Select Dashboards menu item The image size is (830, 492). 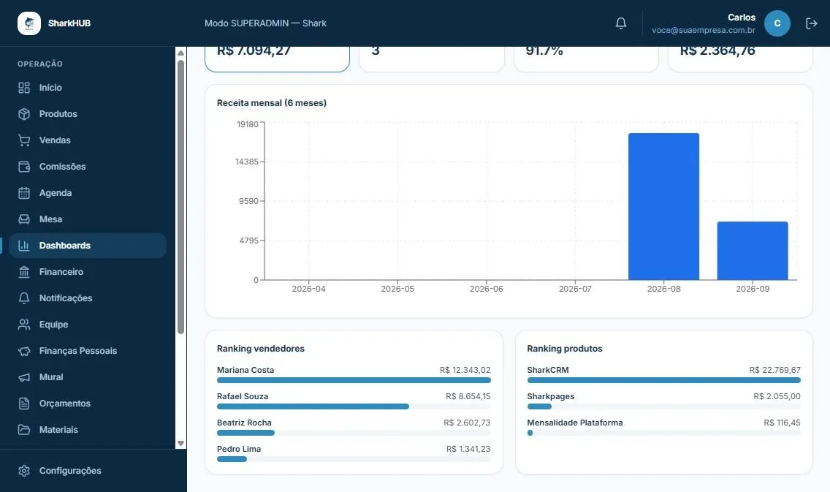coord(88,246)
